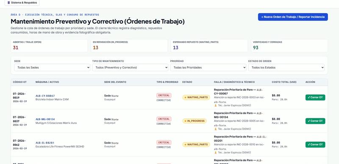Click the Falla / Diagnóstico & Técnico header
The height and width of the screenshot is (164, 339).
pos(234,82)
